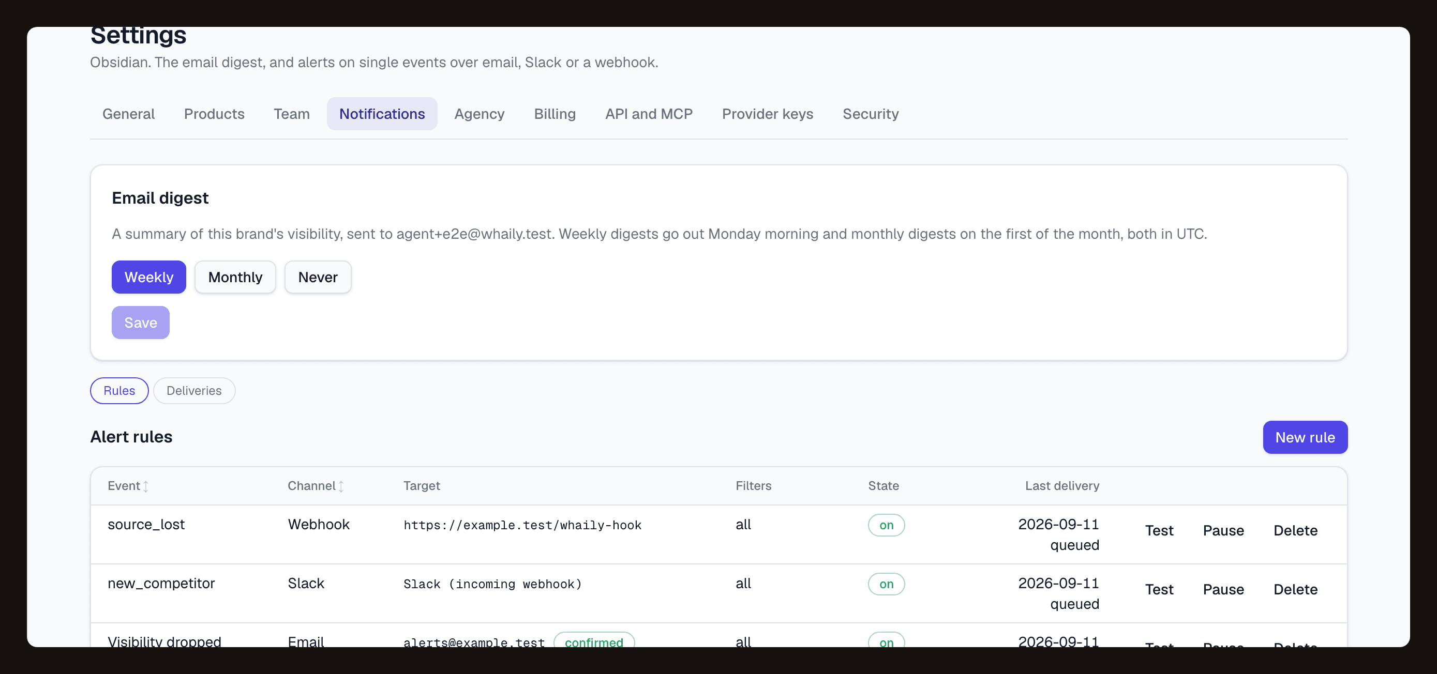The image size is (1437, 674).
Task: Delete the new_competitor rule
Action: (x=1295, y=590)
